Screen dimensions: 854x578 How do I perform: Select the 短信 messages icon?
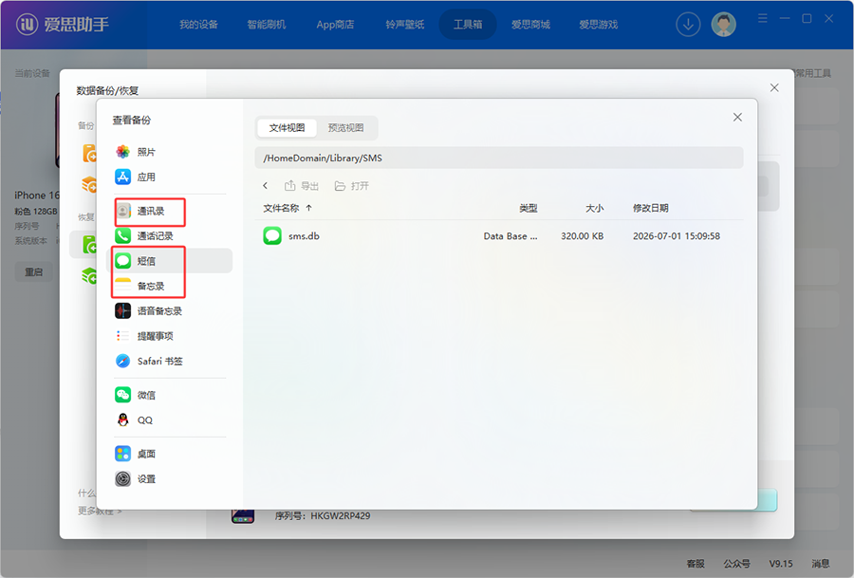(x=123, y=261)
